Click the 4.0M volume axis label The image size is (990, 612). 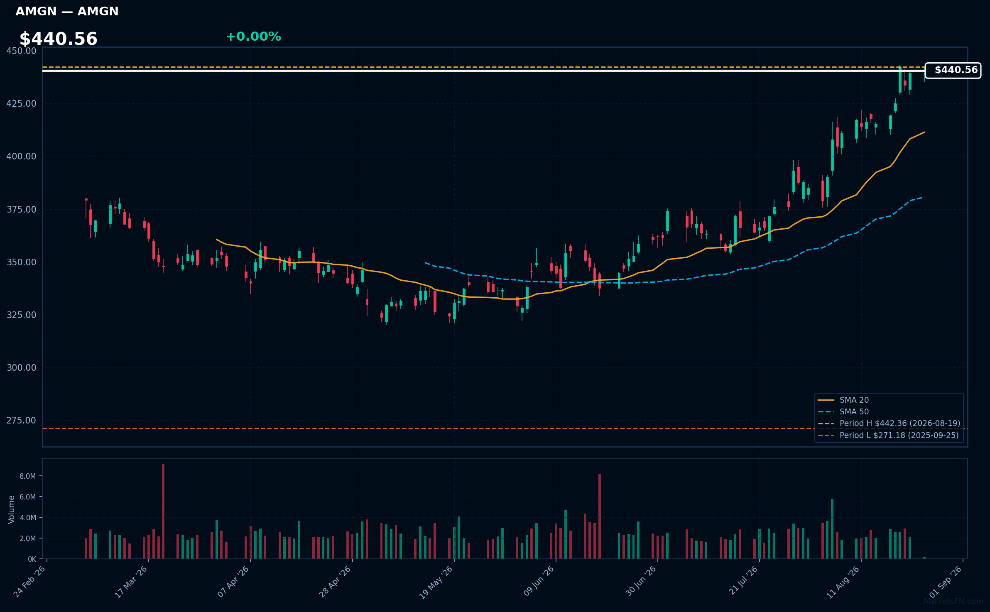pyautogui.click(x=27, y=518)
